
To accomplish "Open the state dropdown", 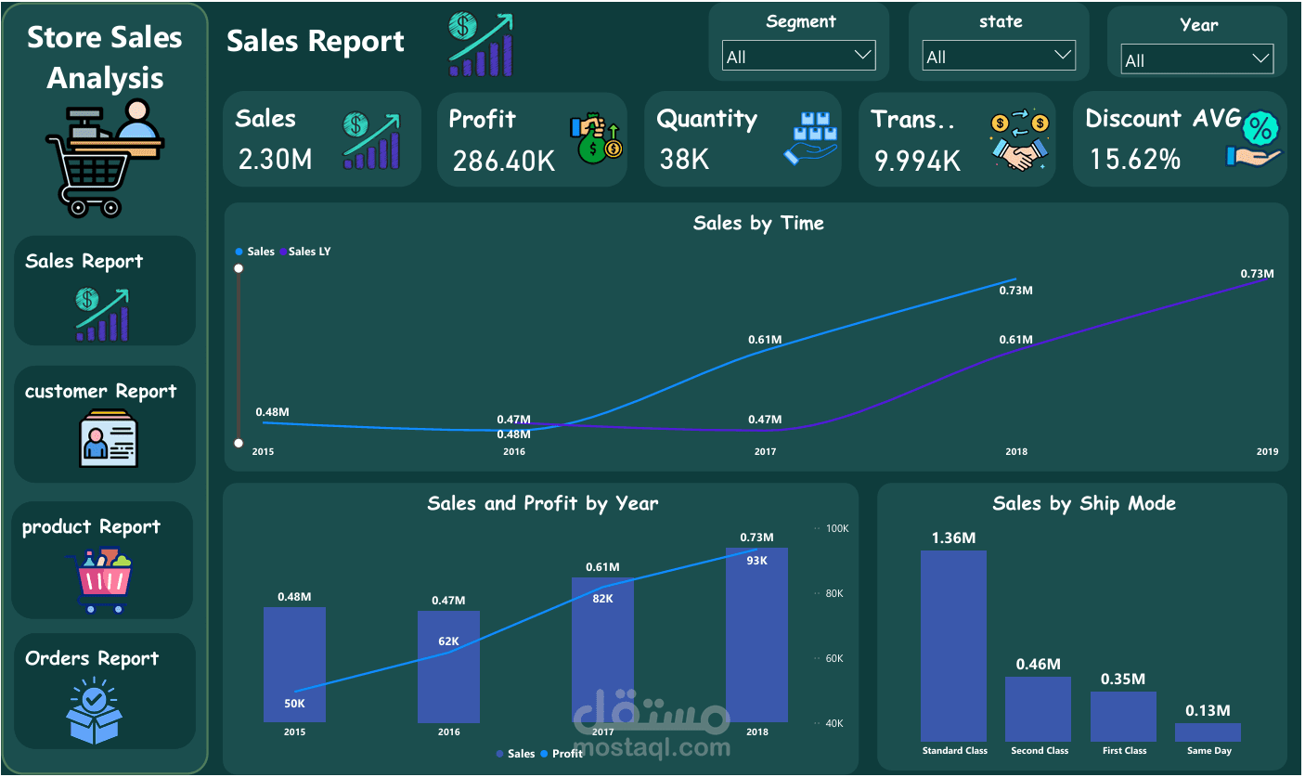I will coord(999,56).
